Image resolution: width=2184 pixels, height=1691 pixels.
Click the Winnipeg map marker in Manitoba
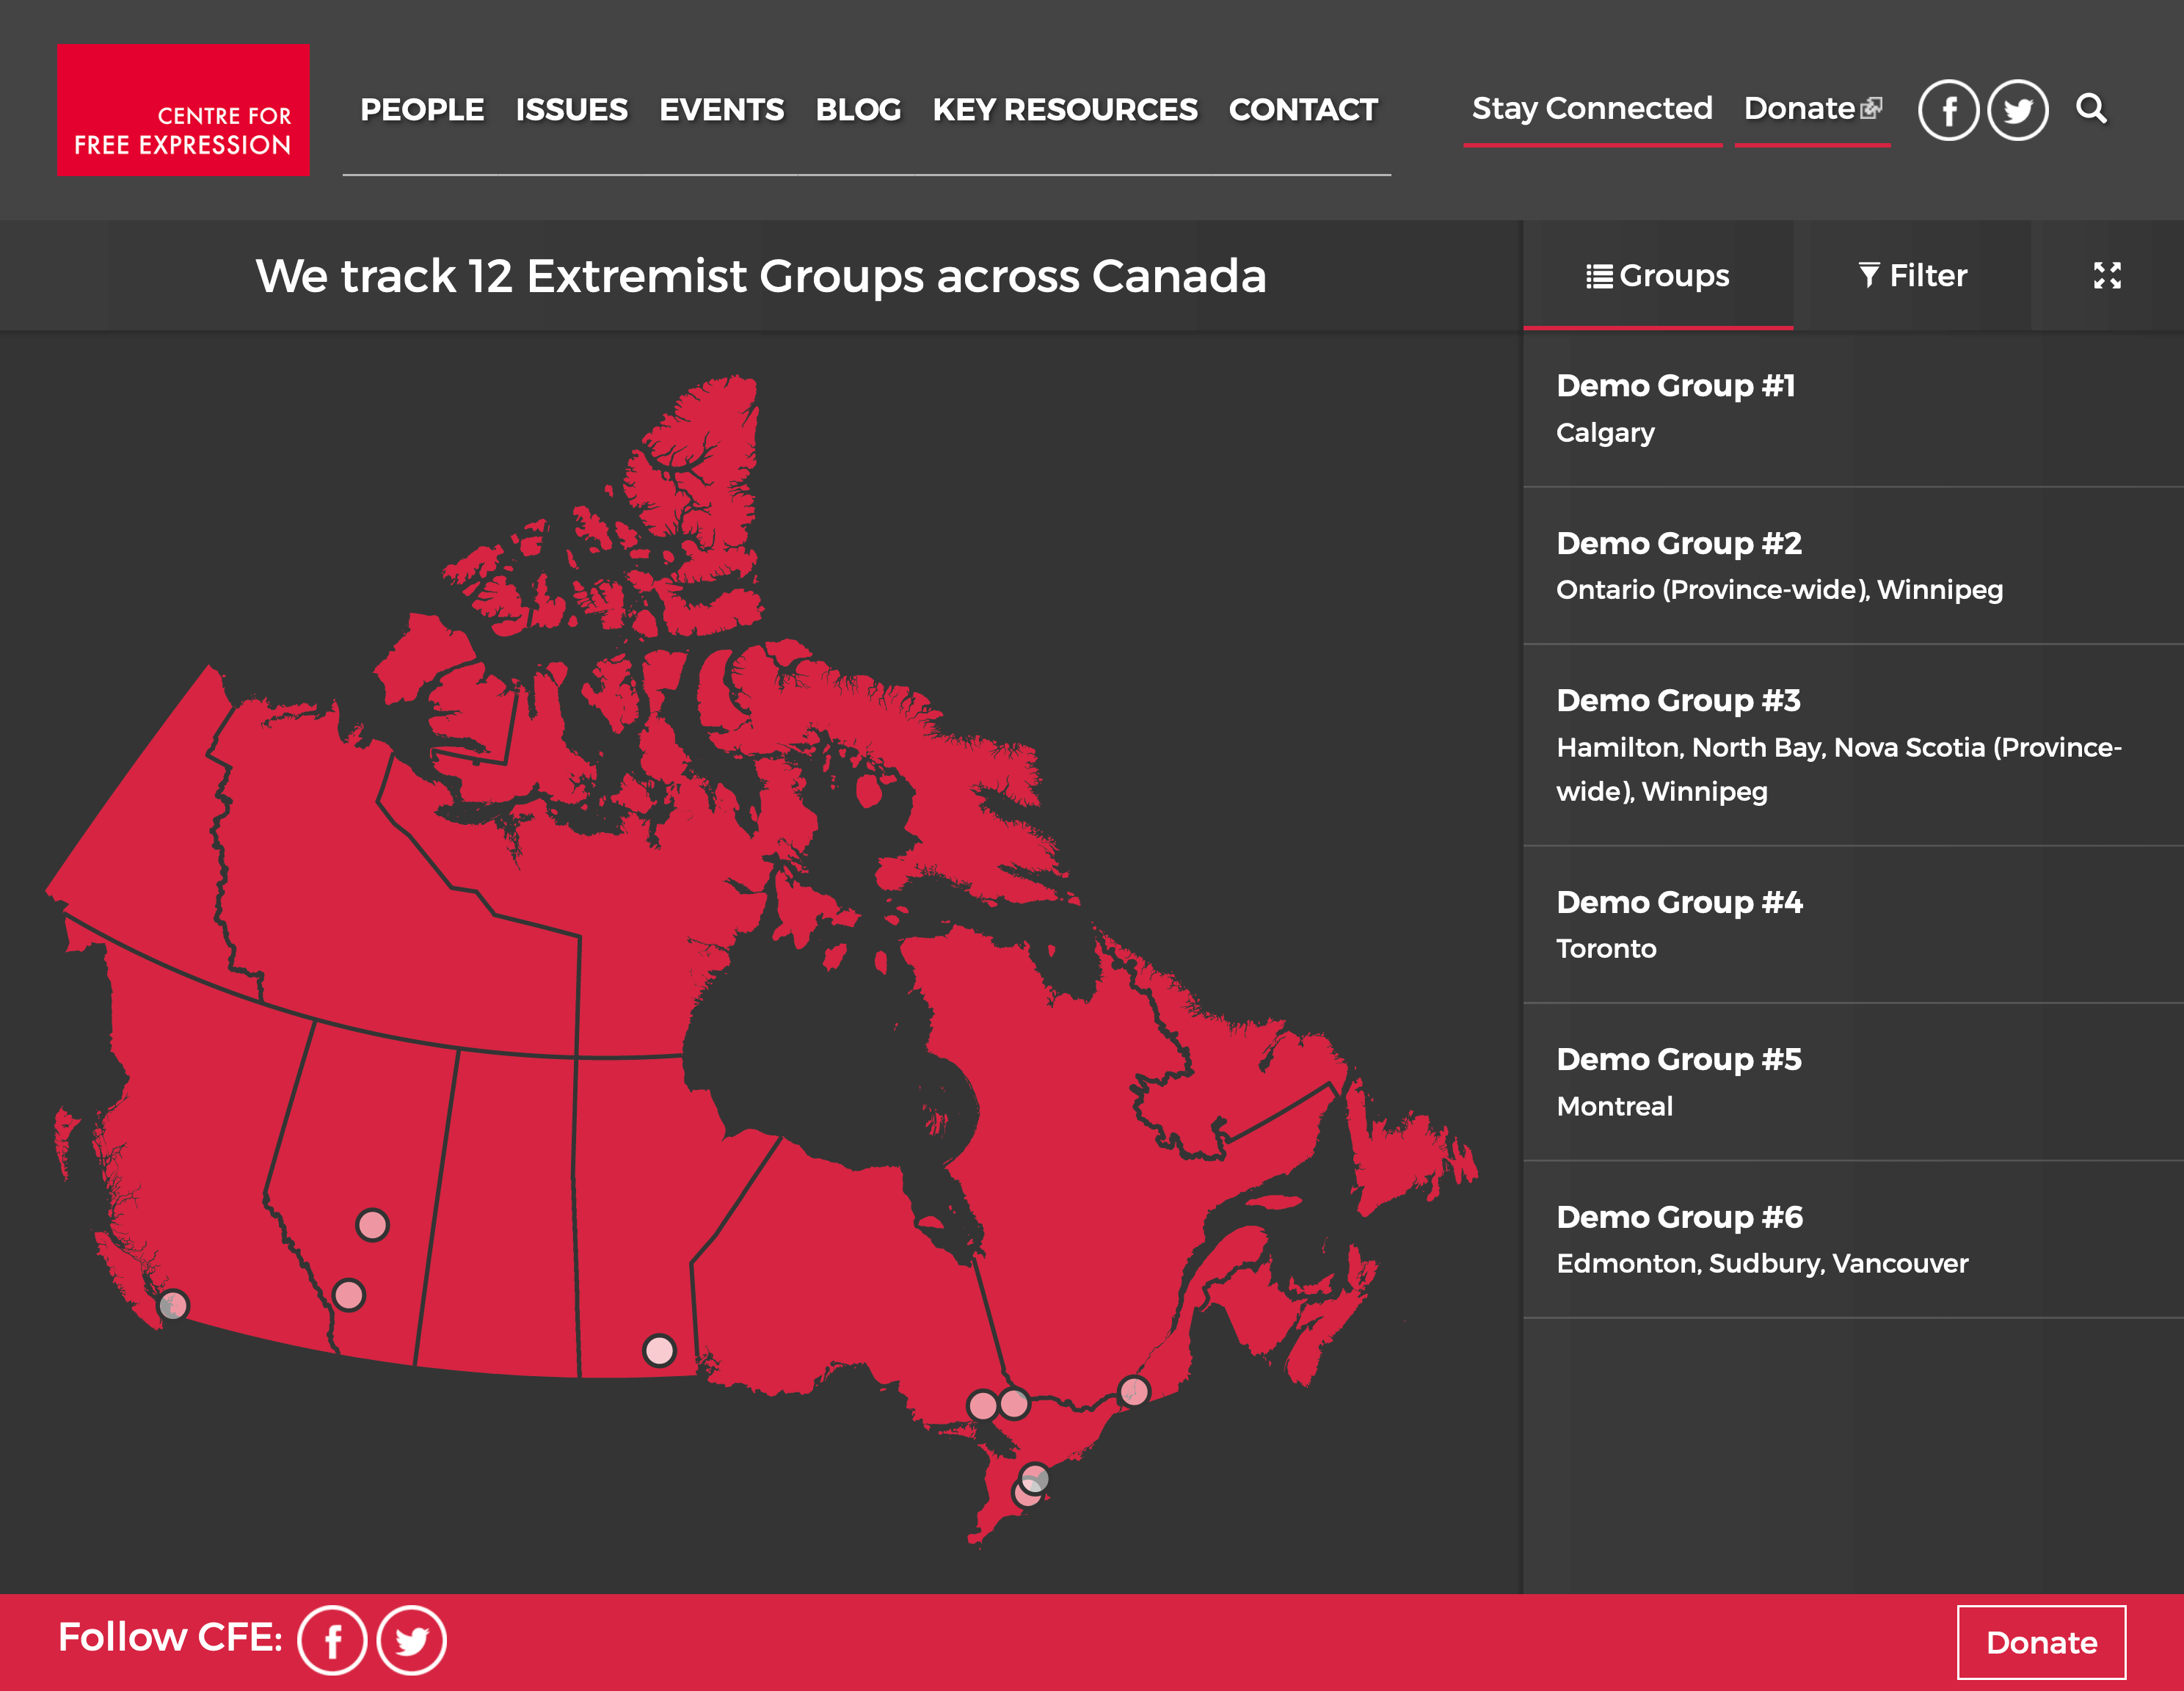pos(659,1350)
